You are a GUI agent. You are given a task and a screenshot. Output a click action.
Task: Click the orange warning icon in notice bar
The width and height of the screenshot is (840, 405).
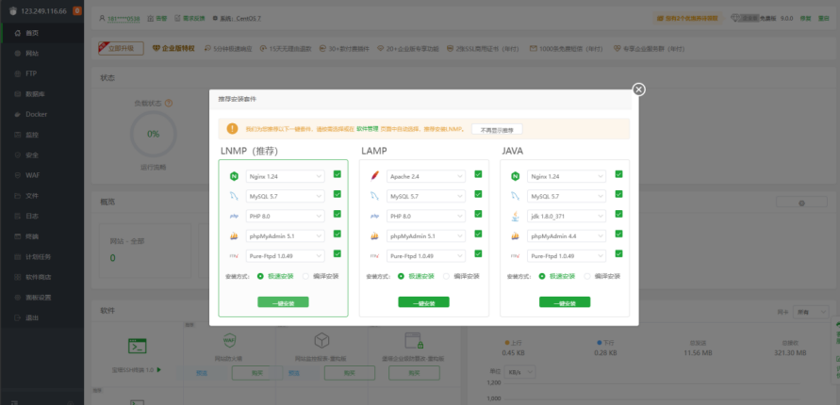pyautogui.click(x=232, y=129)
